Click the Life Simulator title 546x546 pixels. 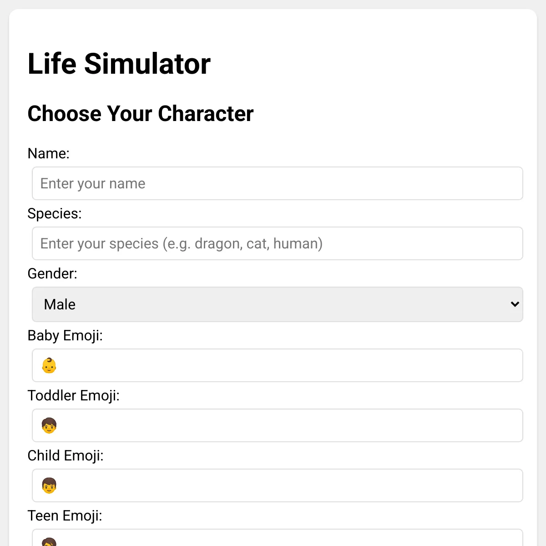point(119,63)
